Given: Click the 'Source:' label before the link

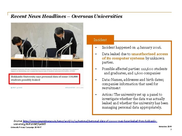Looking at the screenshot, I should pyautogui.click(x=18, y=121).
